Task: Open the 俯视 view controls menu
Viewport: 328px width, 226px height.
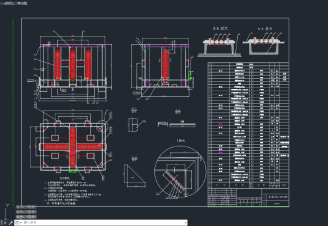Action: [x=9, y=3]
